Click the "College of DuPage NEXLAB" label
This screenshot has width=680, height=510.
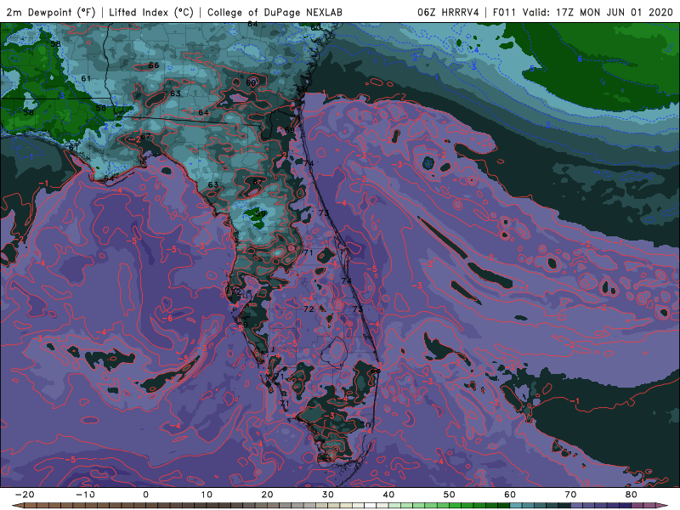(x=275, y=13)
